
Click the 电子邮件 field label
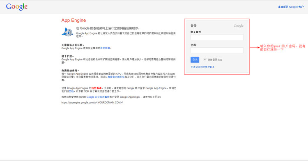[x=195, y=32]
